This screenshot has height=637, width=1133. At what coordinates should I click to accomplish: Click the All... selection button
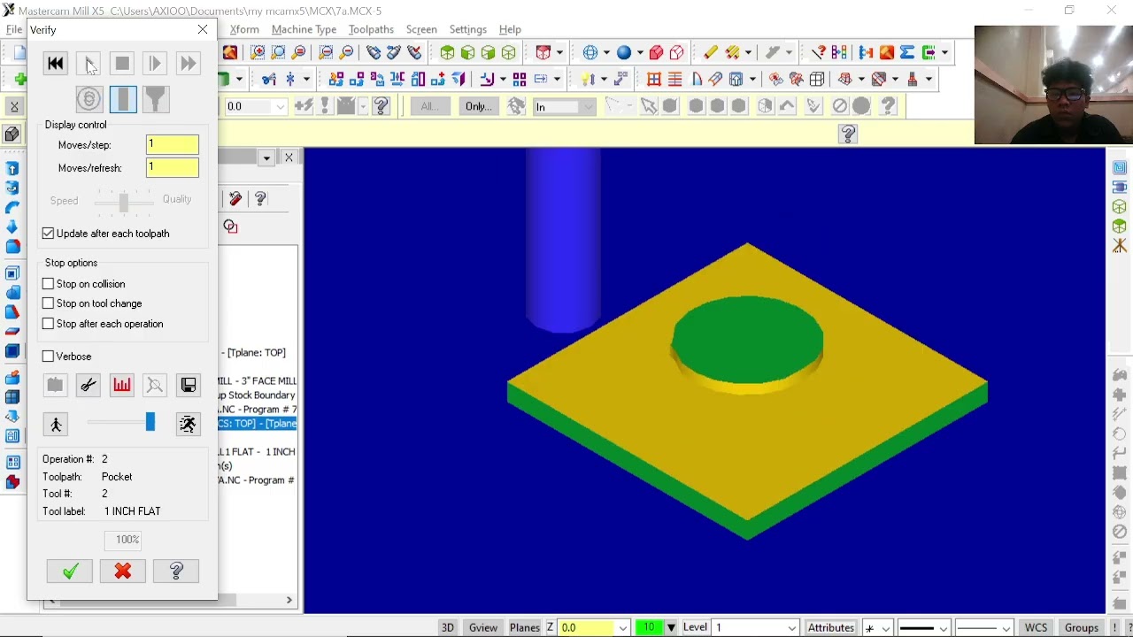pos(429,107)
